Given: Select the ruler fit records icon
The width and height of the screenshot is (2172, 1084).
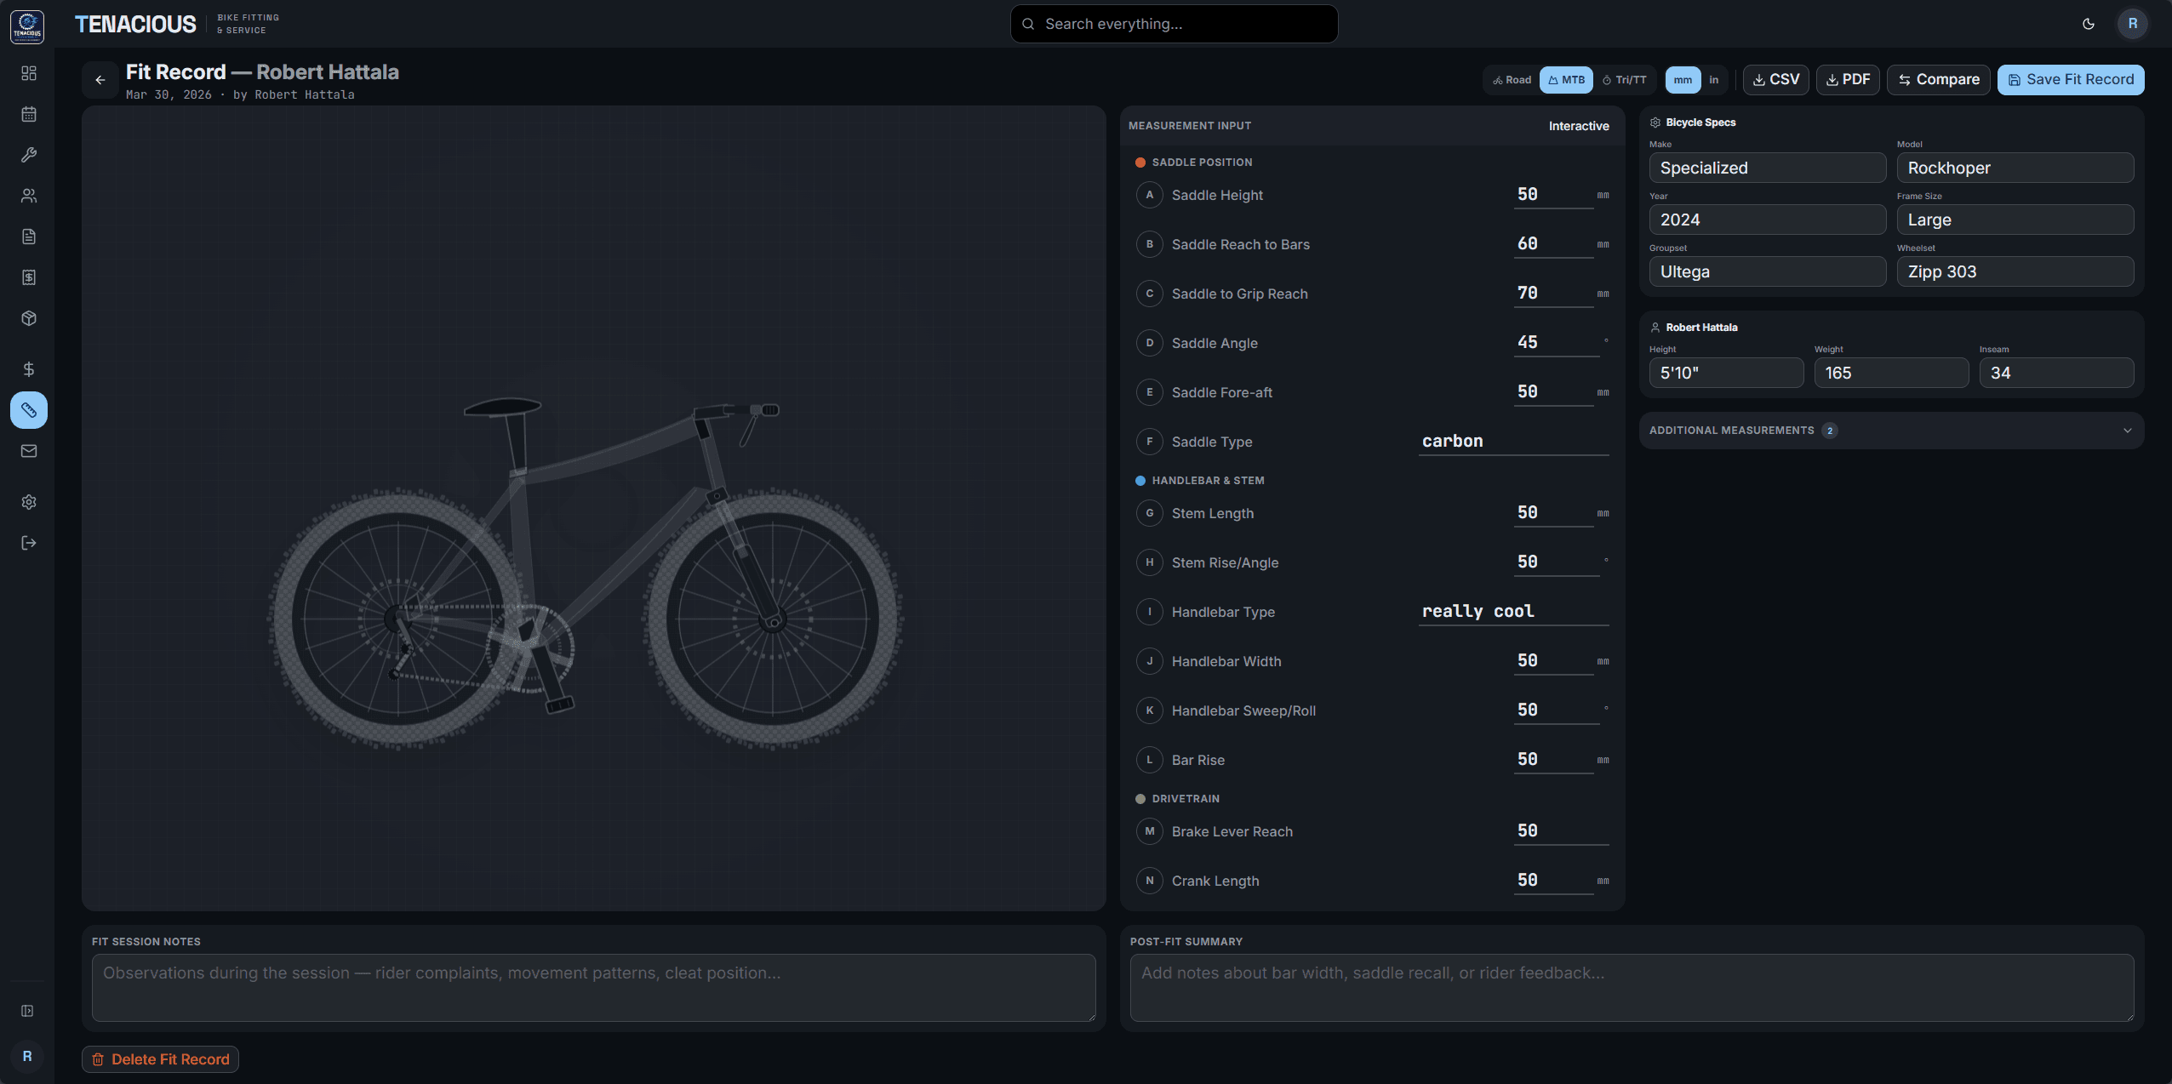Looking at the screenshot, I should coord(29,410).
